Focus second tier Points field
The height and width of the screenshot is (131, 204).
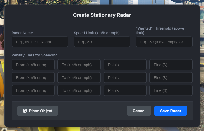(x=125, y=78)
